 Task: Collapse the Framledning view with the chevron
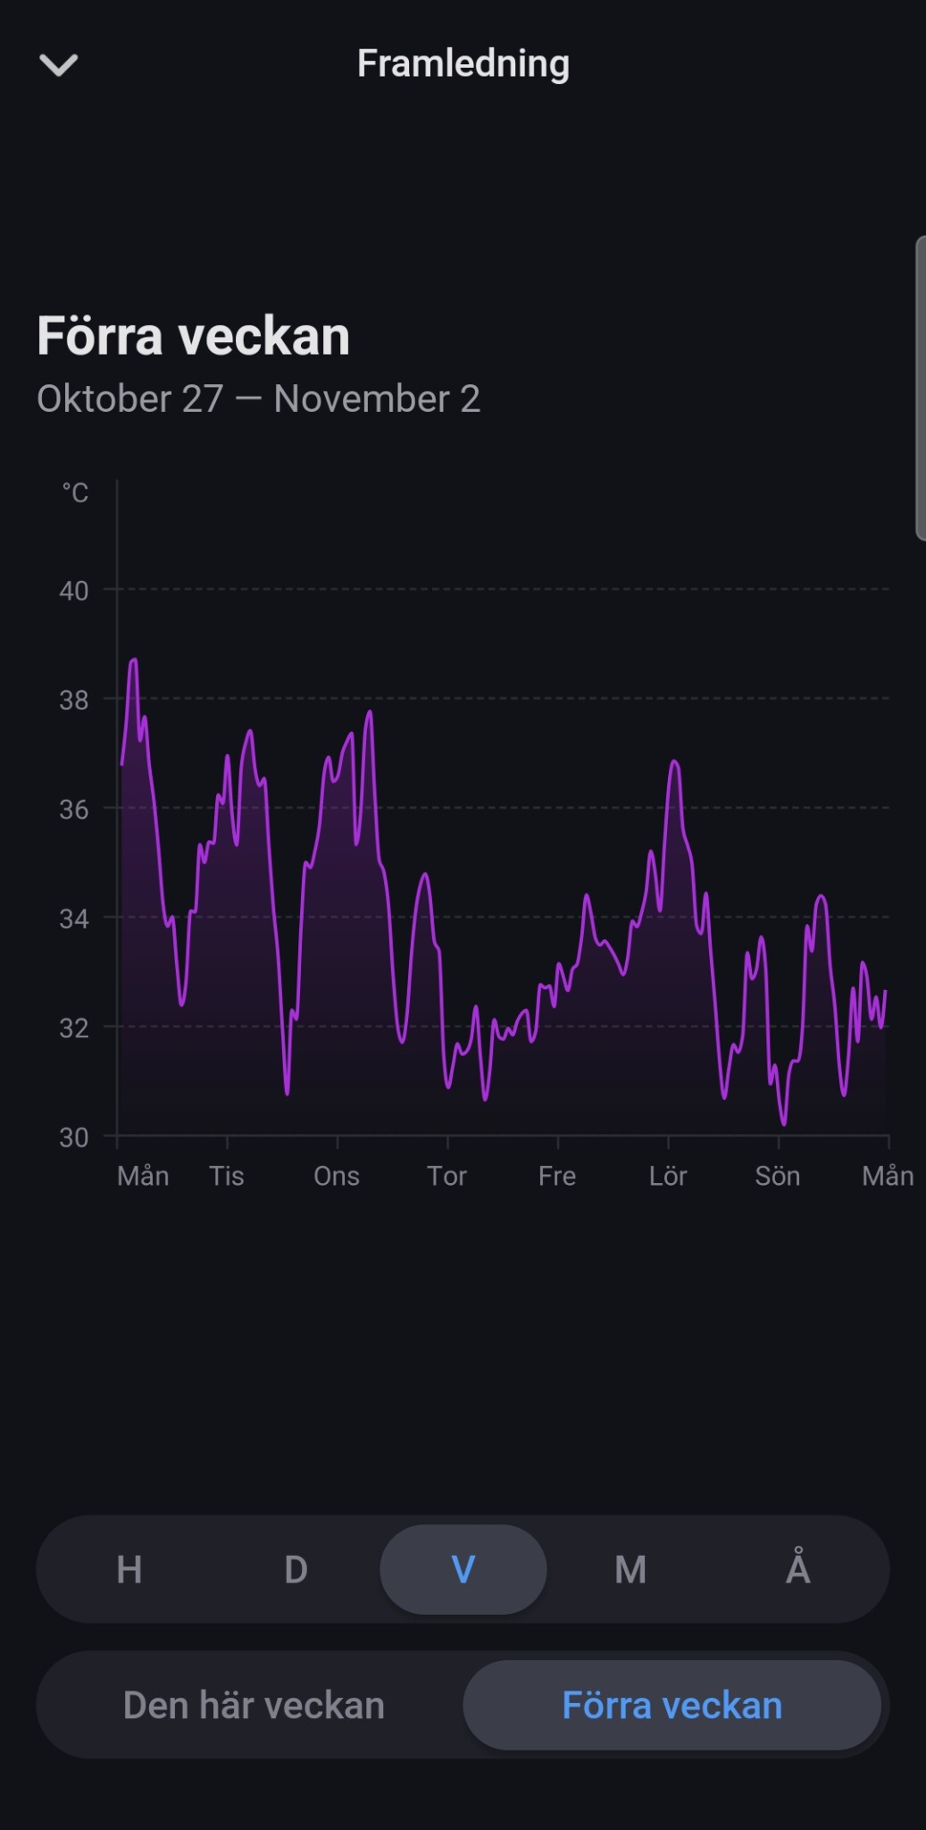pyautogui.click(x=59, y=65)
